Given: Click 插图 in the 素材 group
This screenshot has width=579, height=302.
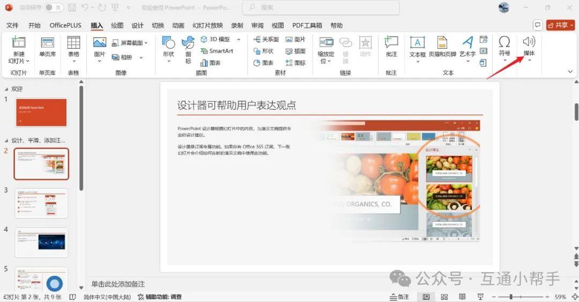Looking at the screenshot, I should (x=295, y=51).
